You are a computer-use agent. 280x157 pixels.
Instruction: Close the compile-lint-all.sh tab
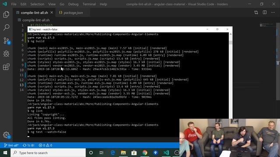pos(52,13)
